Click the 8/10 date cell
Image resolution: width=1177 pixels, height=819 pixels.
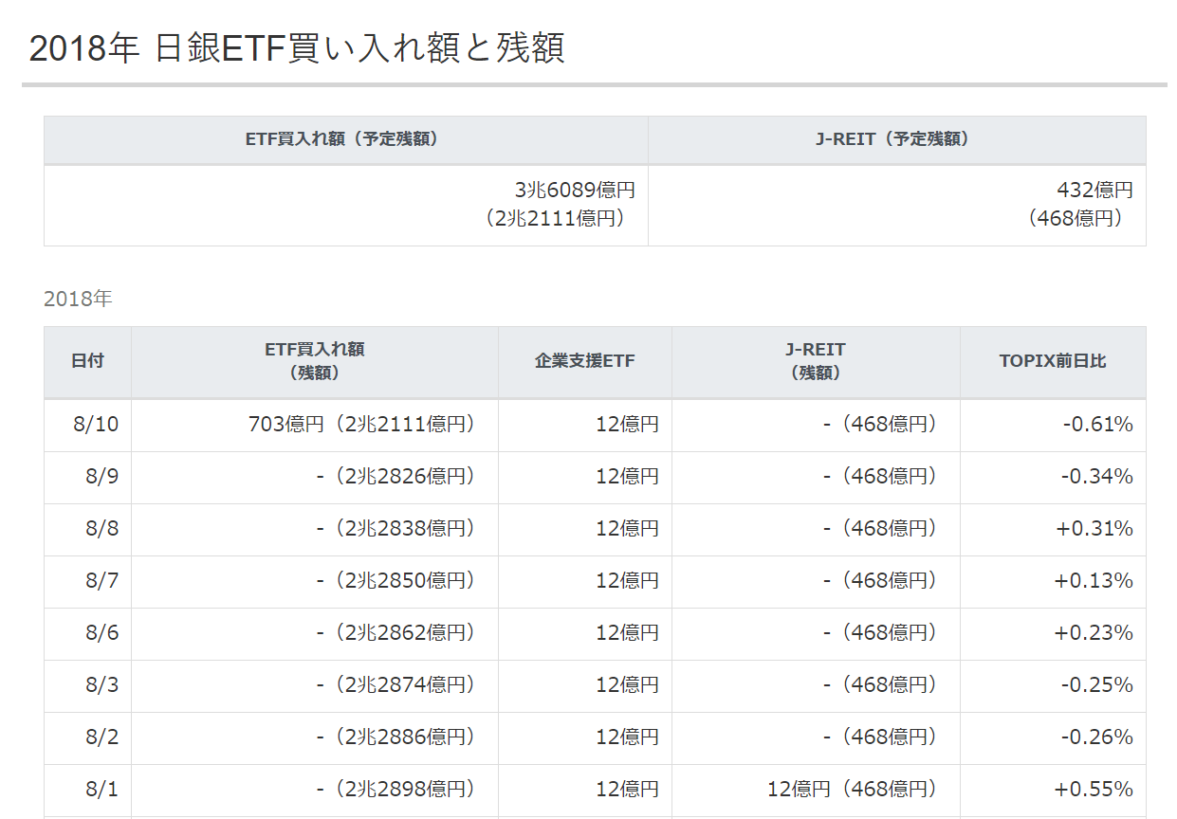tap(96, 424)
